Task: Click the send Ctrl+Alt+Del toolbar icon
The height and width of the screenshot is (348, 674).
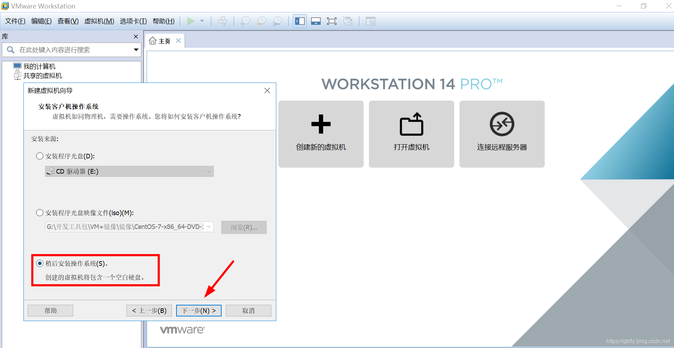Action: pos(223,21)
